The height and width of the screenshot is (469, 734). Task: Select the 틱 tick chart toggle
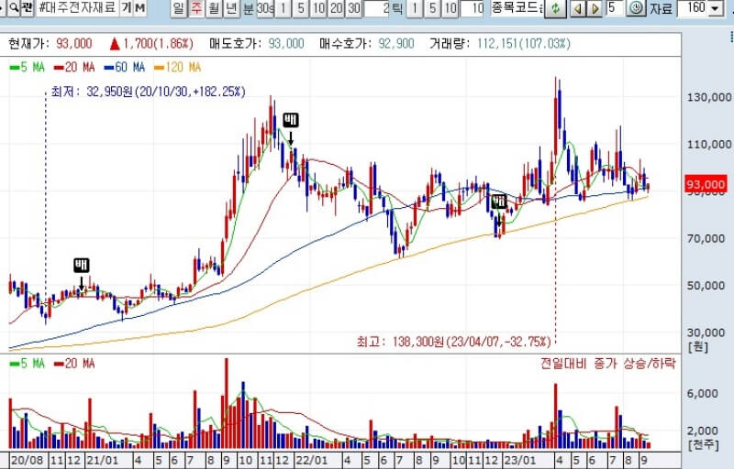click(x=397, y=8)
